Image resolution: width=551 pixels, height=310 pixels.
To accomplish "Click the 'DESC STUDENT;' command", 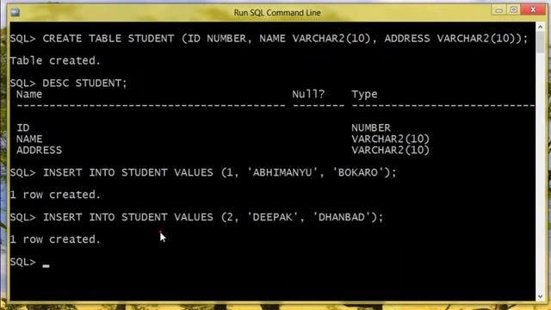I will tap(84, 83).
